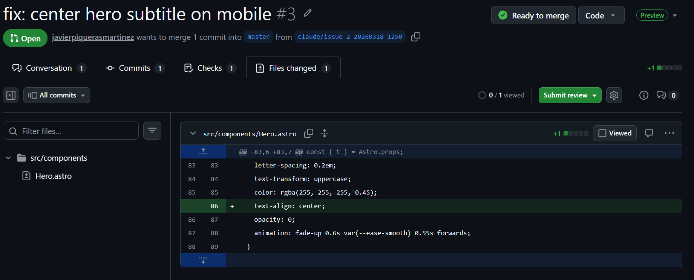
Task: Open the All commits dropdown
Action: pyautogui.click(x=57, y=95)
